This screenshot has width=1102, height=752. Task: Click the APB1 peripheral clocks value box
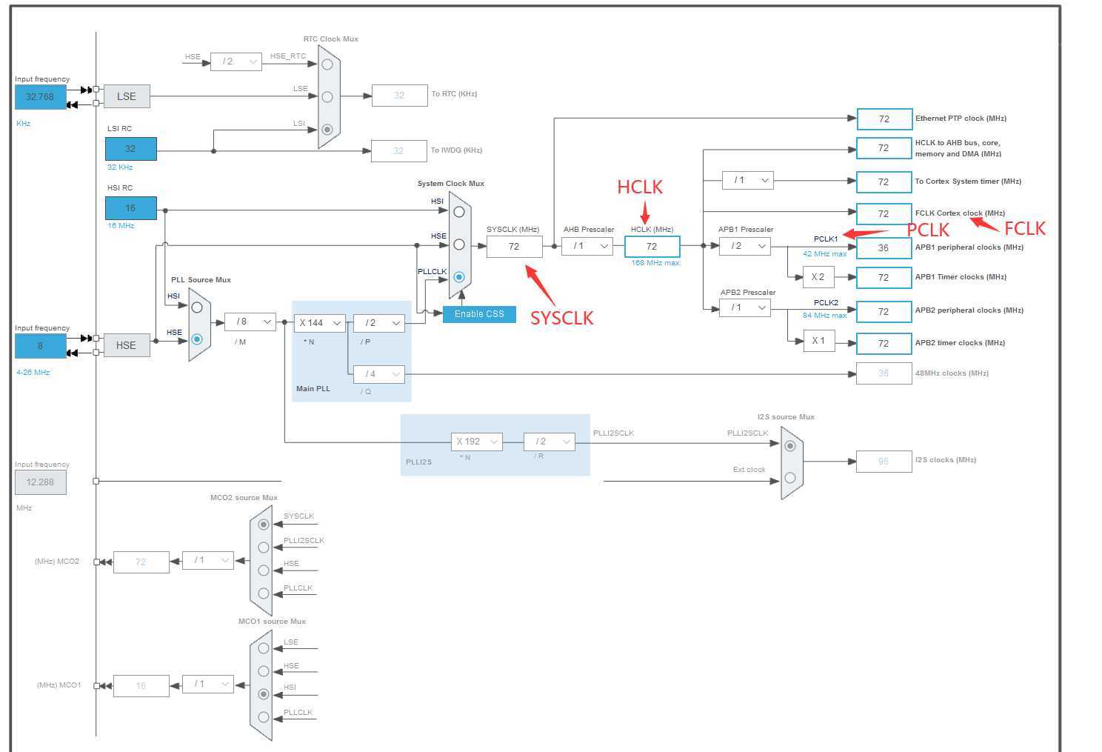(884, 248)
